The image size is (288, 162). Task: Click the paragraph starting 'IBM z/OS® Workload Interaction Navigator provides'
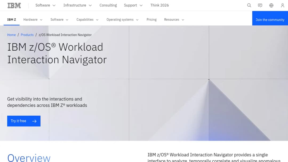(214, 157)
